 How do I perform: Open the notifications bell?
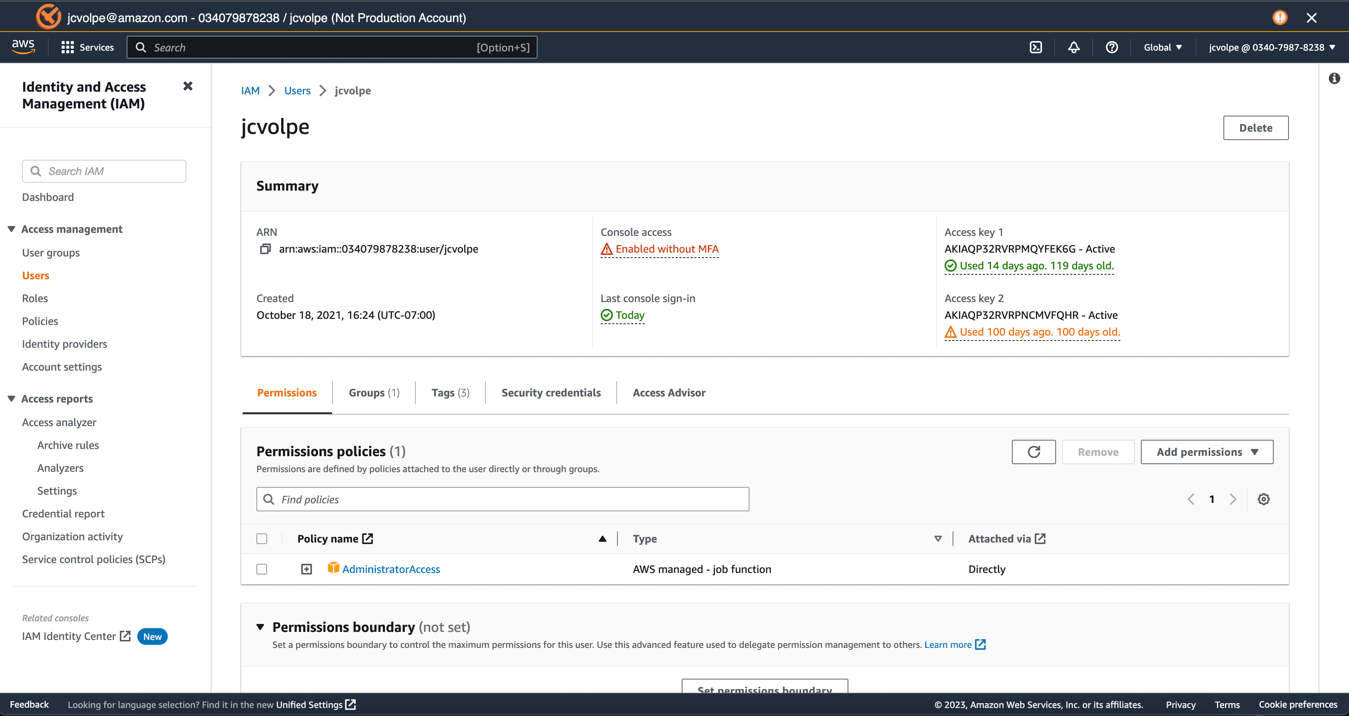(x=1073, y=47)
